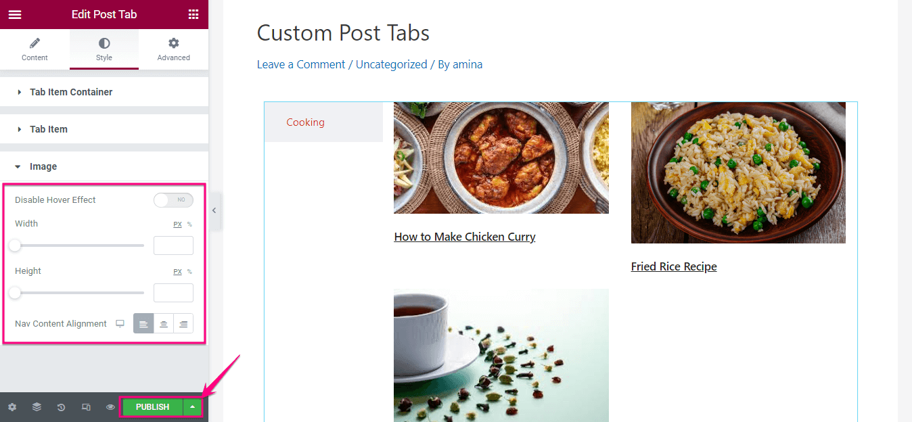Image resolution: width=912 pixels, height=422 pixels.
Task: Click the Height value input field
Action: coord(173,292)
